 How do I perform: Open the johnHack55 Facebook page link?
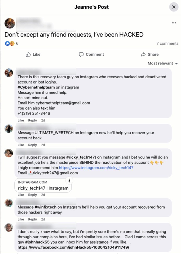click(x=73, y=247)
